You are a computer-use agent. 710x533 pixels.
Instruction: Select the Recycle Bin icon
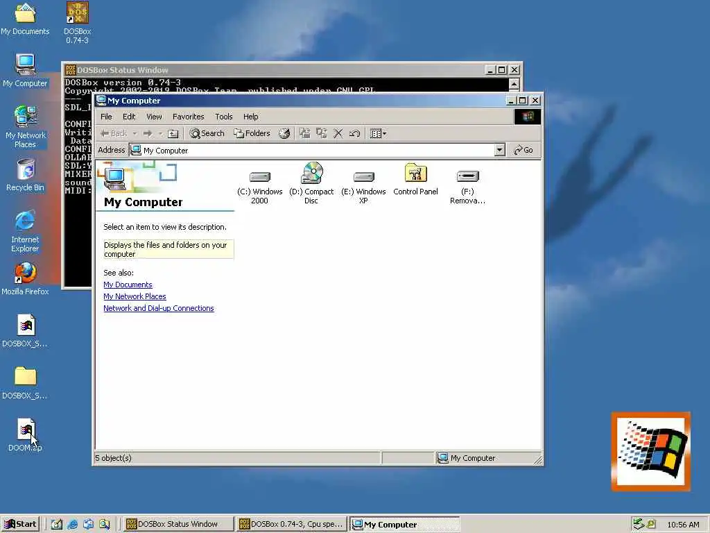(x=26, y=175)
